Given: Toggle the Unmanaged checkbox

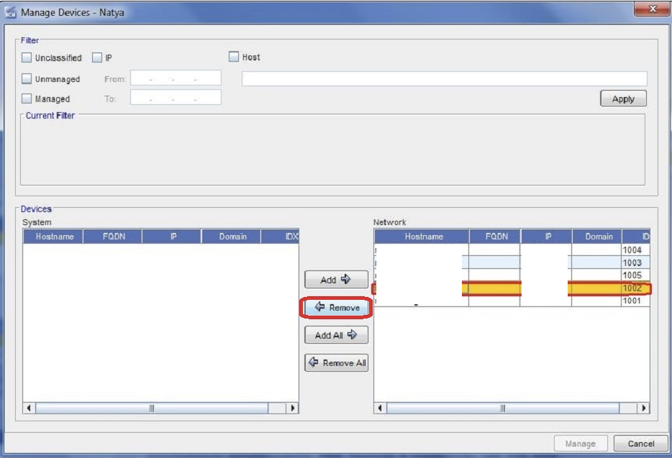Looking at the screenshot, I should (27, 78).
